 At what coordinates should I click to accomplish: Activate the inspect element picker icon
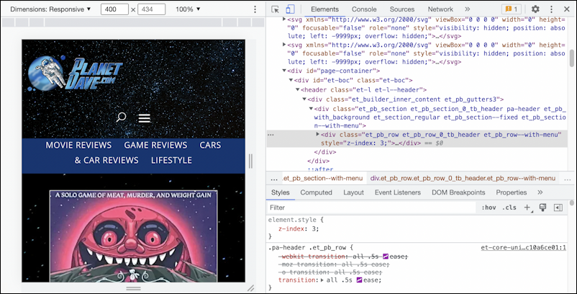coord(275,9)
